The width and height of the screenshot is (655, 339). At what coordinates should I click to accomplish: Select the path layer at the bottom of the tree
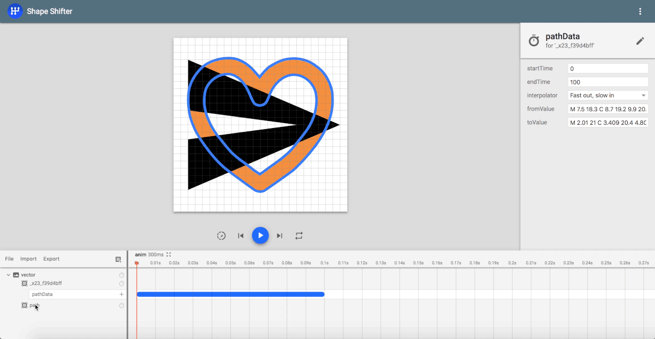point(63,305)
